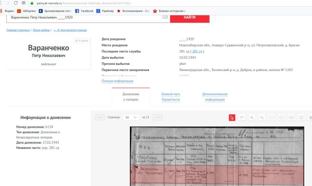The height and width of the screenshot is (186, 312).
Task: Fit document scan to height
Action: pos(301,117)
